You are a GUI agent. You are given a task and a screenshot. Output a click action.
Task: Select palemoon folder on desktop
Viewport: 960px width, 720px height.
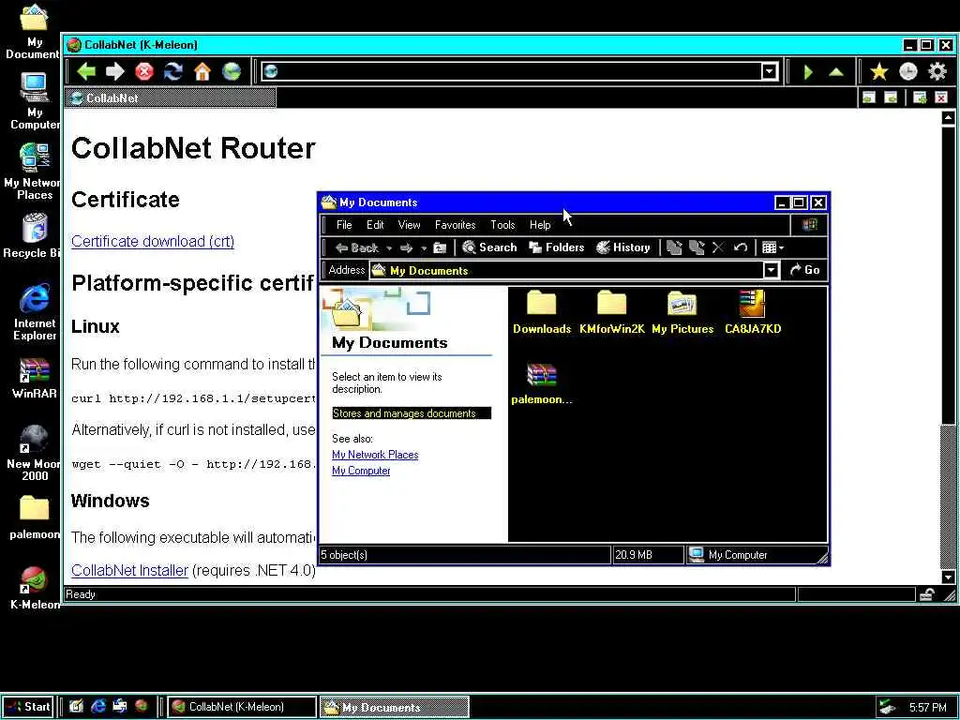[x=35, y=517]
